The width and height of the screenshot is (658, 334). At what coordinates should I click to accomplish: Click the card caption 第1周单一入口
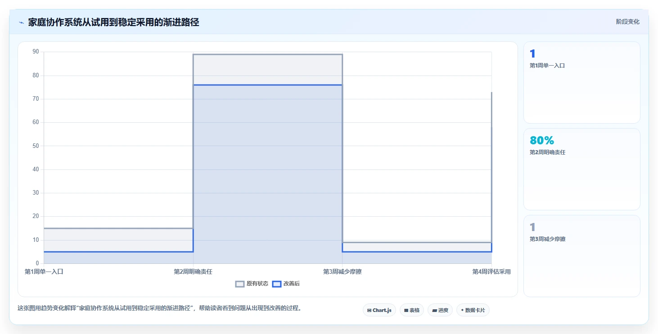[x=547, y=66]
